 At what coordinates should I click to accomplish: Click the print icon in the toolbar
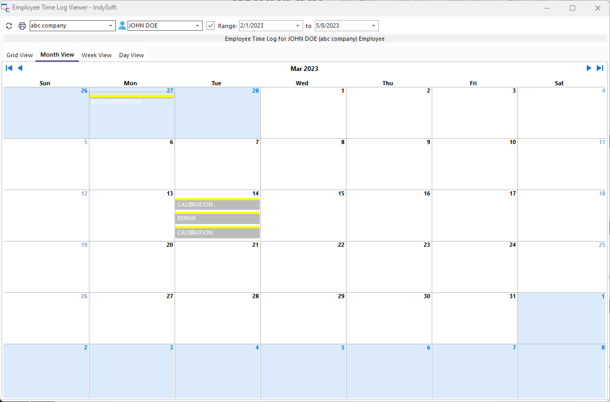pos(22,26)
